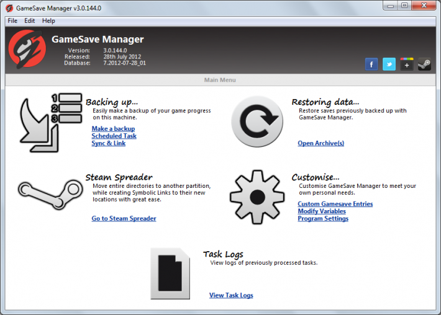441x315 pixels.
Task: Open the Program Settings link
Action: tap(323, 218)
